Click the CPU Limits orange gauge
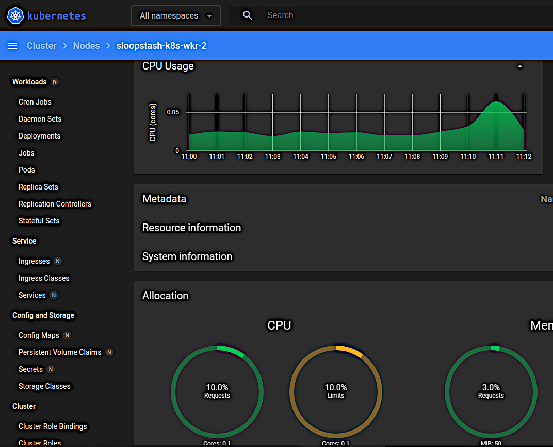The height and width of the screenshot is (447, 553). (x=336, y=391)
